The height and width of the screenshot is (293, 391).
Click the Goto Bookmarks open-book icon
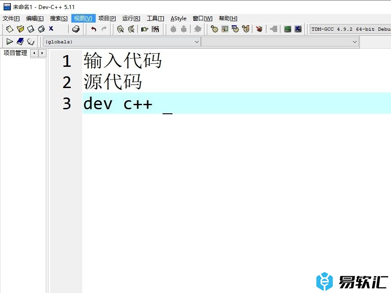[31, 42]
